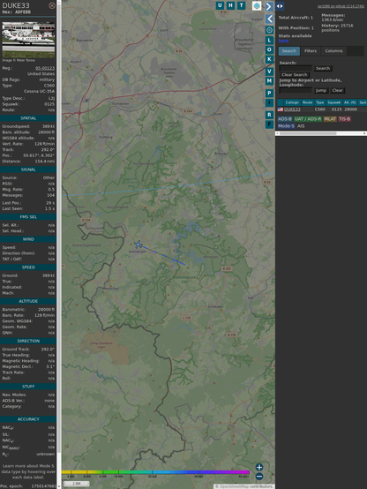Image resolution: width=367 pixels, height=489 pixels.
Task: Zoom out with the minus button
Action: [x=259, y=477]
